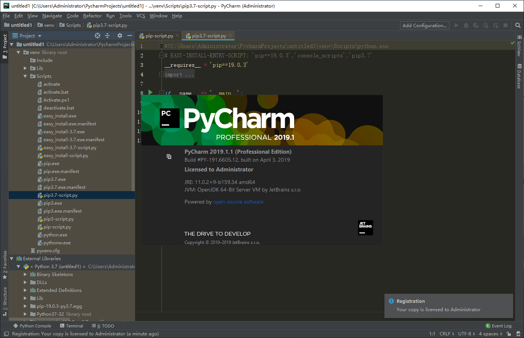
Task: Click the green inspection checkmark in editor
Action: coord(513,44)
